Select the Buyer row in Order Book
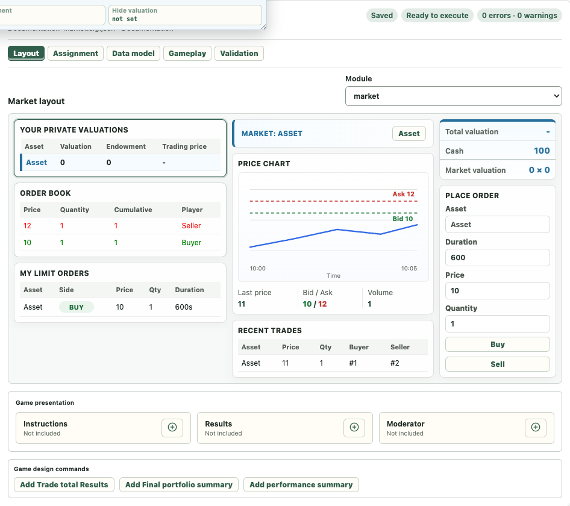The height and width of the screenshot is (506, 570). 121,242
